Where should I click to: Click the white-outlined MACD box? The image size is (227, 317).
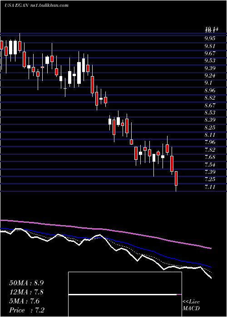pyautogui.click(x=125, y=294)
